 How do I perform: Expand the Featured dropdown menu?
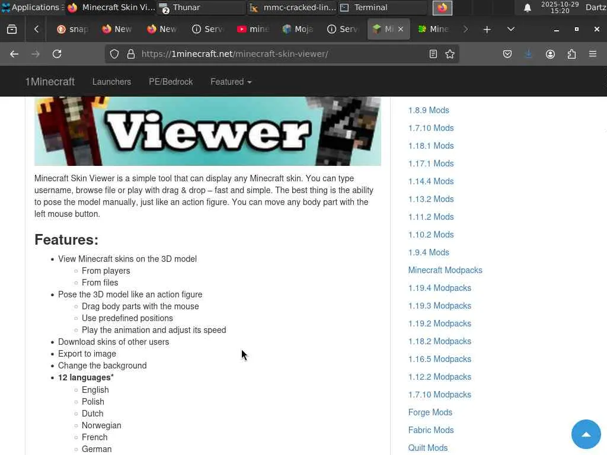tap(231, 82)
